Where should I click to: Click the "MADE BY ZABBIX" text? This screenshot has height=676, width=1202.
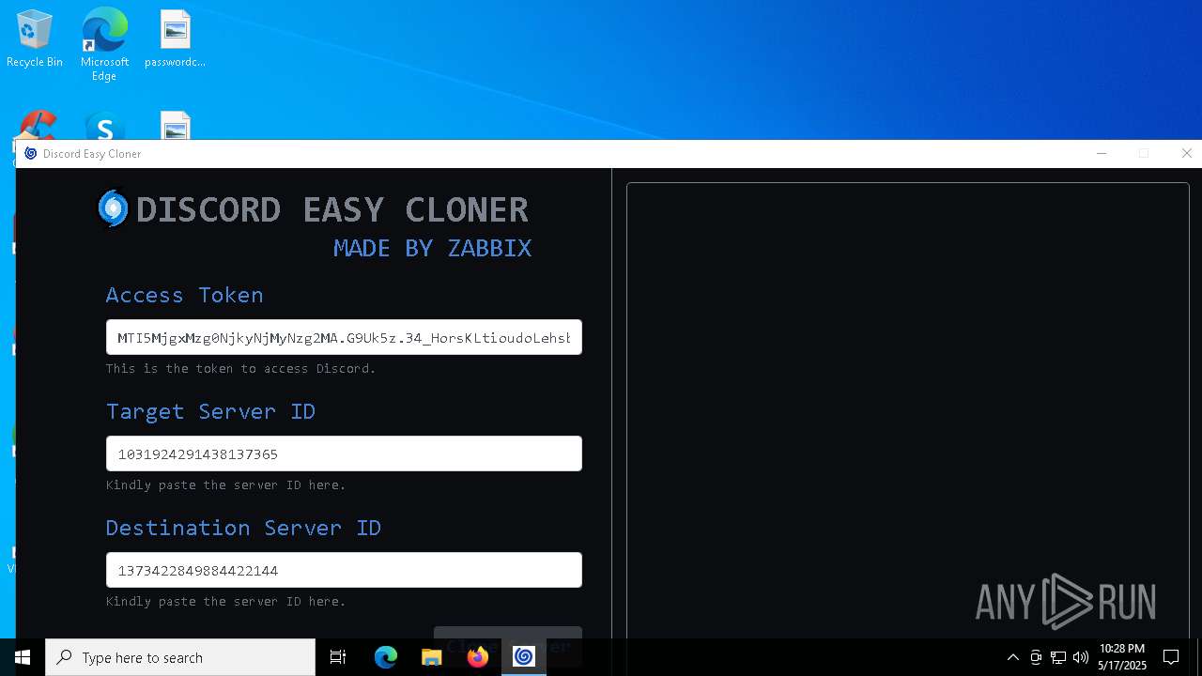pyautogui.click(x=432, y=248)
